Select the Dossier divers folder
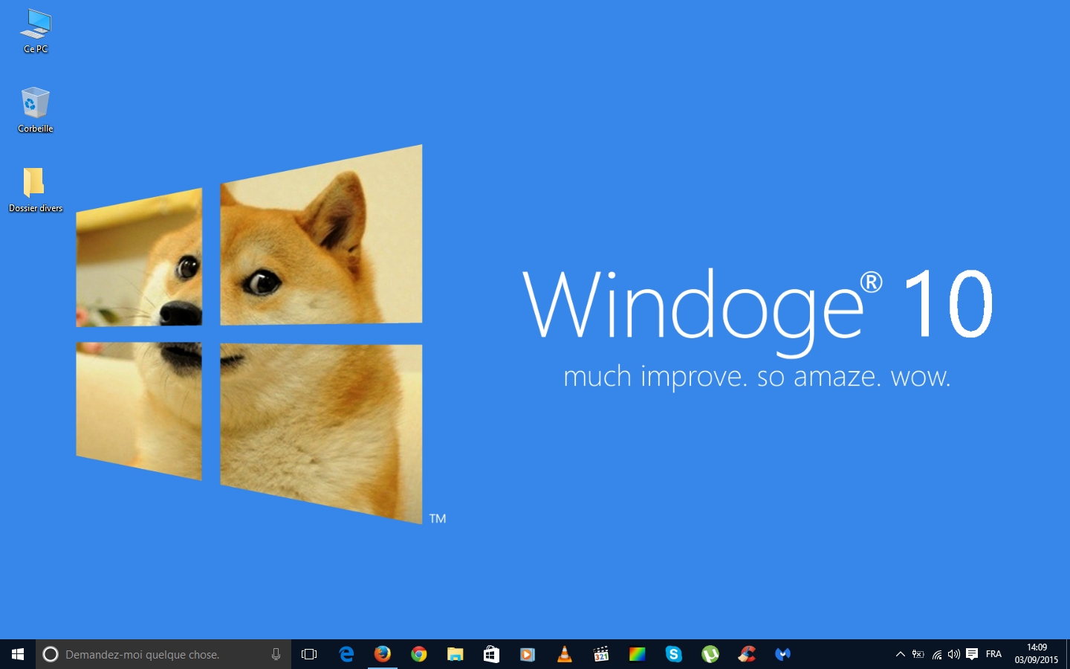 (36, 190)
